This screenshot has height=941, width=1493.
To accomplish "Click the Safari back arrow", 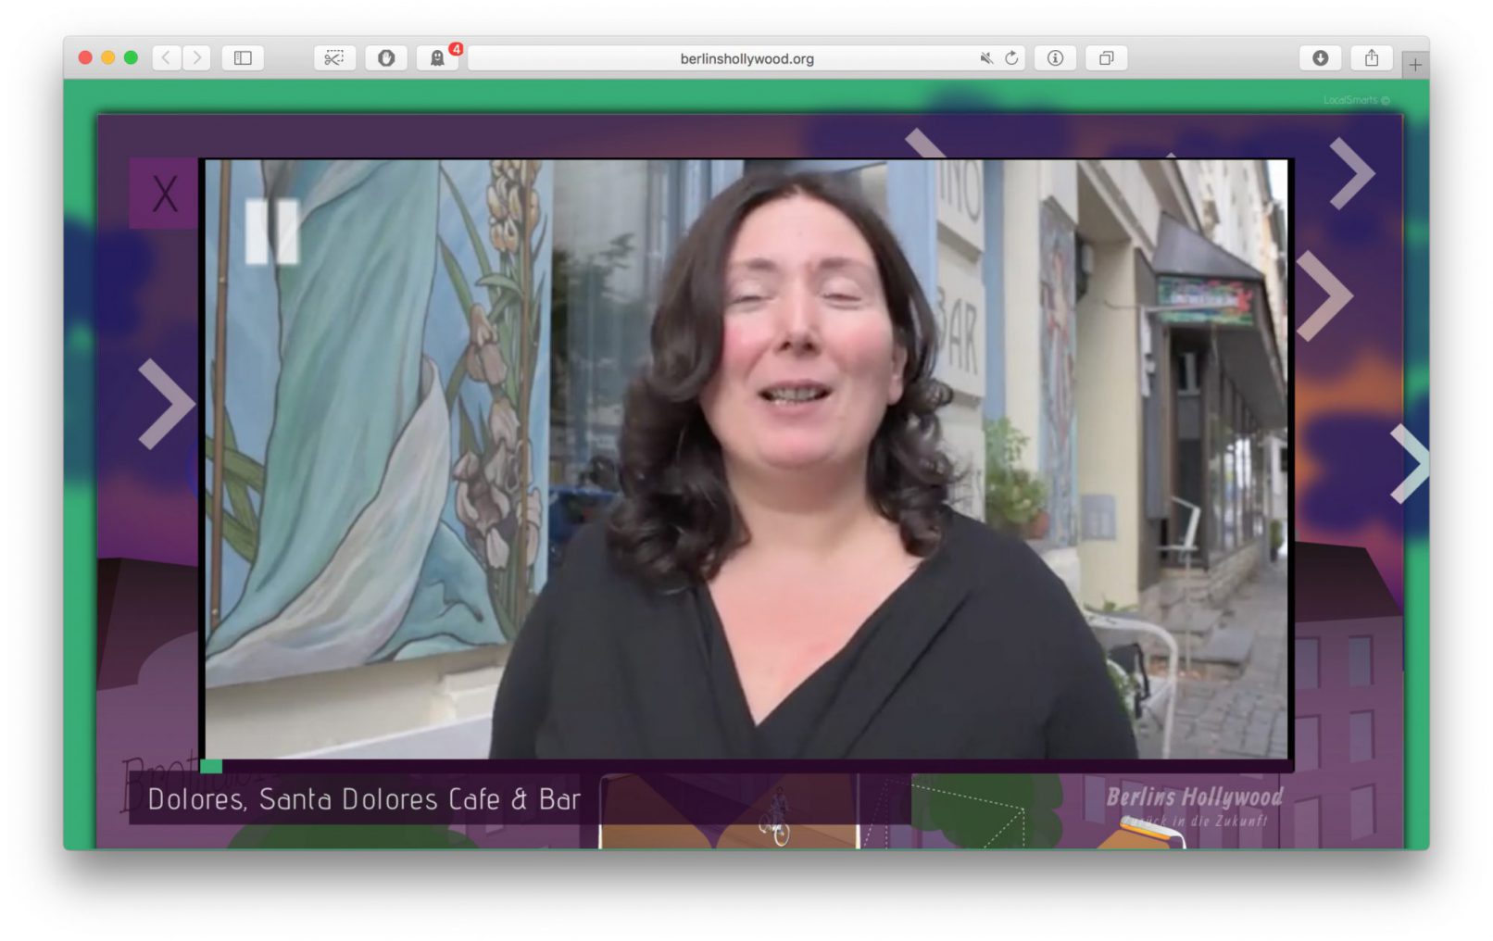I will pyautogui.click(x=167, y=58).
